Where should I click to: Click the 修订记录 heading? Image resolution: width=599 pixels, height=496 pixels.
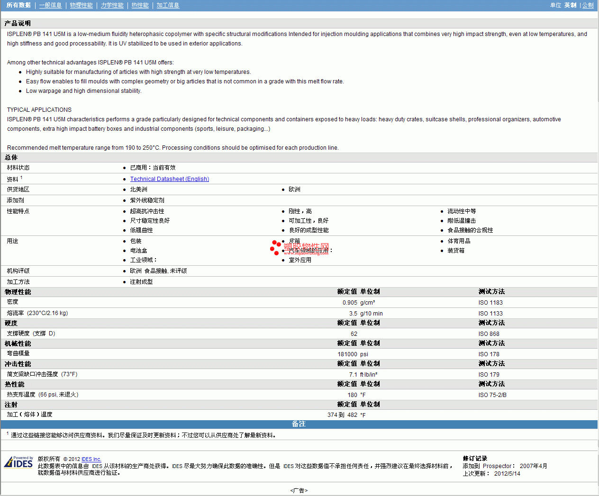pyautogui.click(x=475, y=459)
